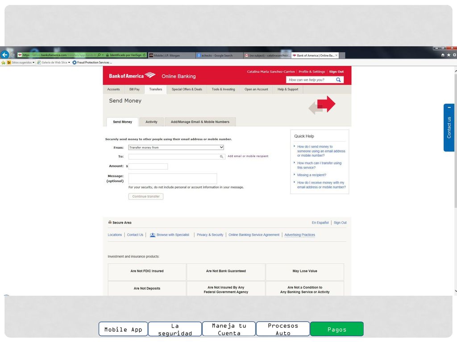Screen dimensions: 457x342
Task: Click the Amount input field
Action: click(x=148, y=167)
